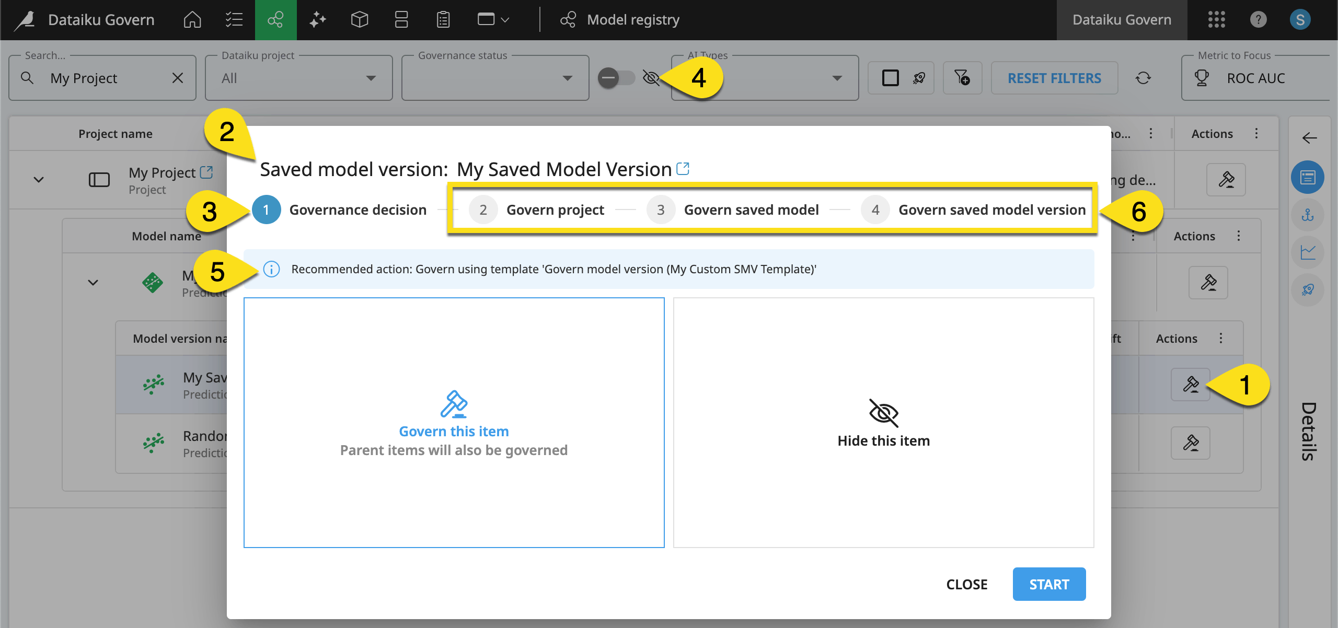Open the clipboard section in the navbar
The image size is (1338, 628).
[443, 19]
